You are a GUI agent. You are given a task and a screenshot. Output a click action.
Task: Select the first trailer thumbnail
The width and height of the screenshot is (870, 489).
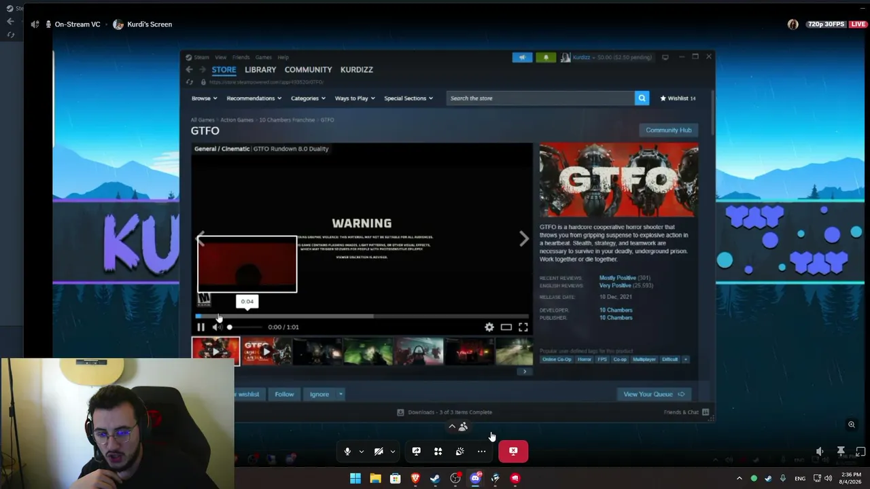click(215, 351)
